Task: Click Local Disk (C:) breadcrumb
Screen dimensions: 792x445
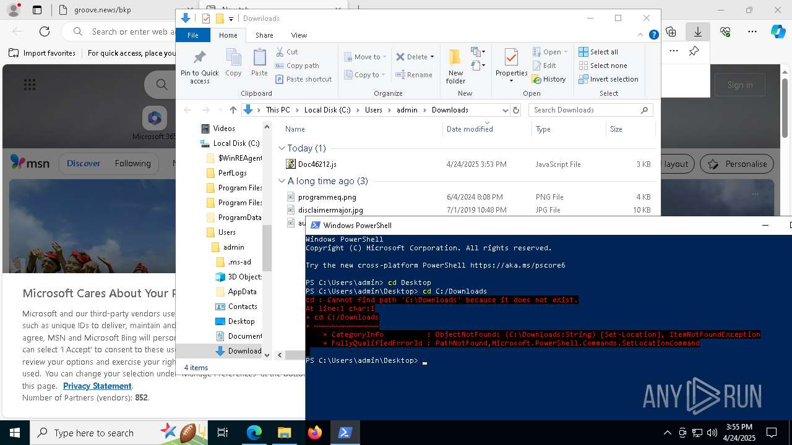Action: [327, 110]
